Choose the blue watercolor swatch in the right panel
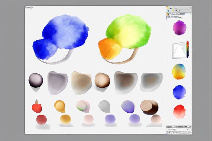Image resolution: width=212 pixels, height=141 pixels. pos(179,92)
